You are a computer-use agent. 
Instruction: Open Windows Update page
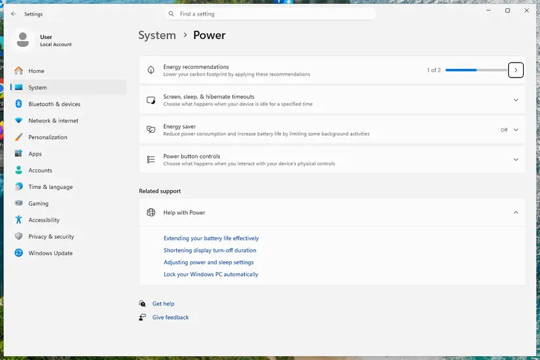tap(68, 253)
